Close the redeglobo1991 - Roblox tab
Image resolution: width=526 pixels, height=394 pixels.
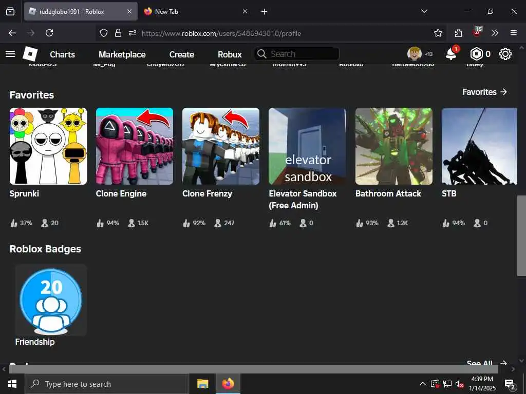click(x=129, y=12)
